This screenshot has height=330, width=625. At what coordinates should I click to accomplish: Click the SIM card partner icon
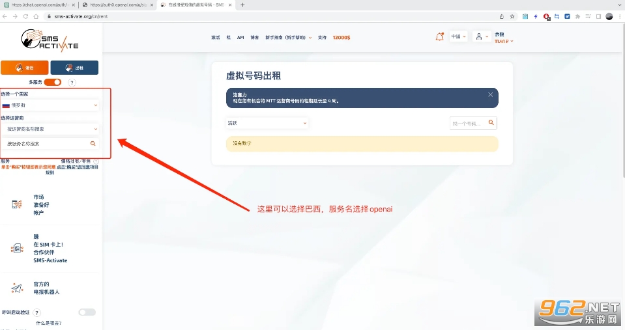pyautogui.click(x=16, y=248)
